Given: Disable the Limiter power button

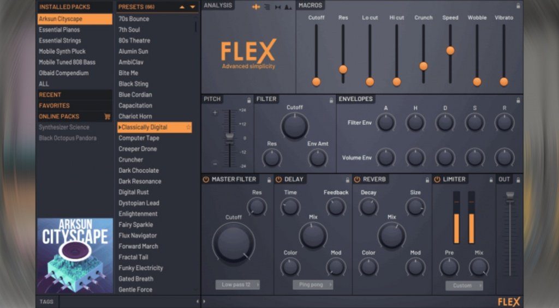Looking at the screenshot, I should (437, 179).
